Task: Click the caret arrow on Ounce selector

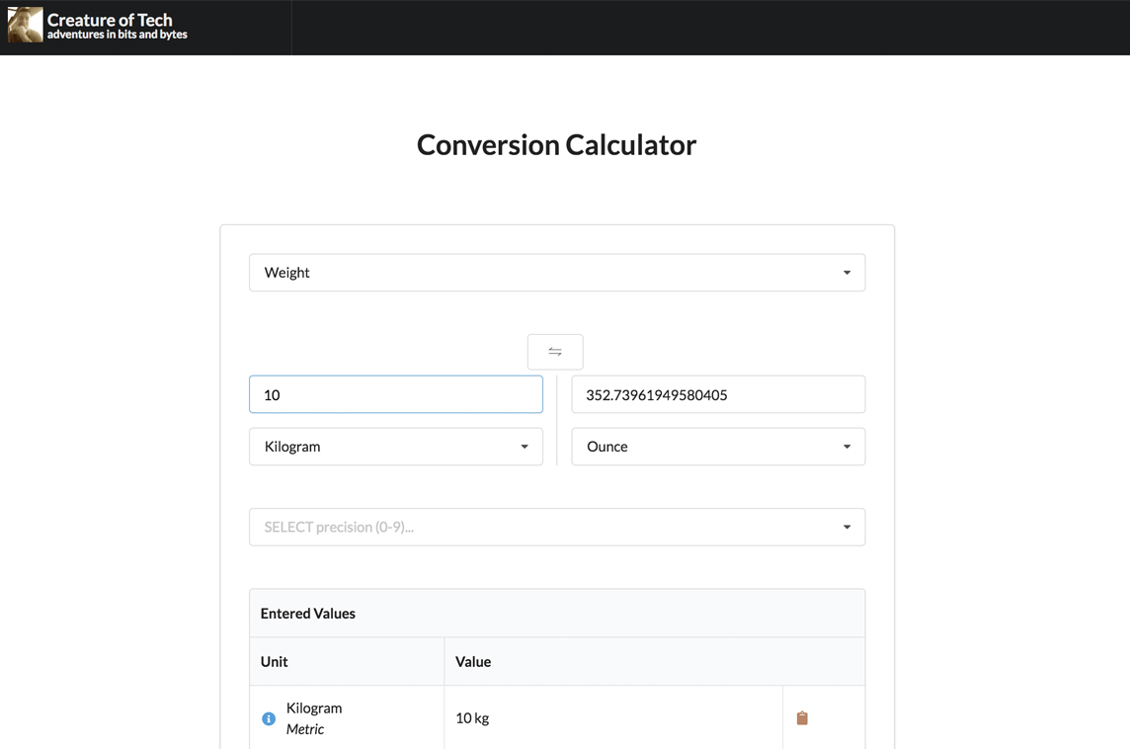Action: click(847, 447)
